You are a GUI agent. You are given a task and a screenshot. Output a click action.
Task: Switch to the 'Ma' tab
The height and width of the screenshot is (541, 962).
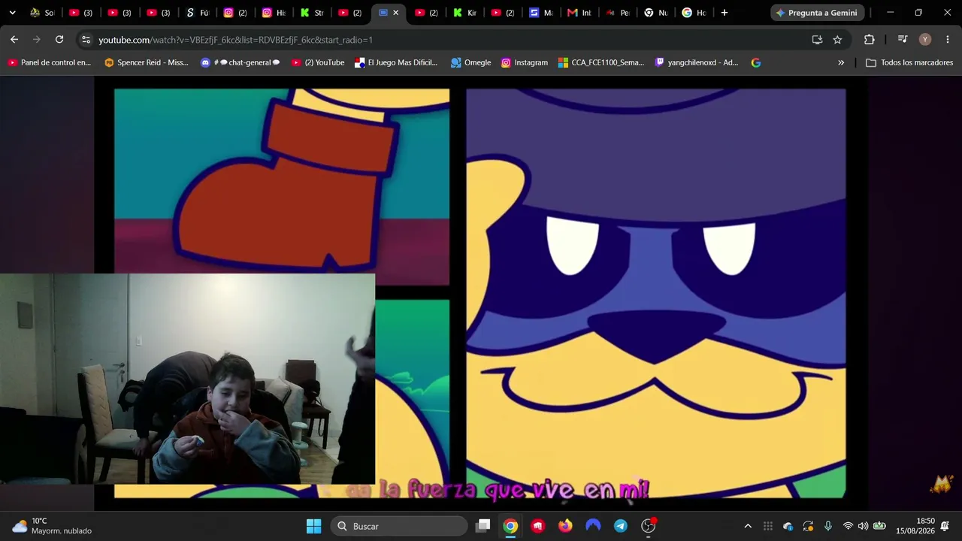click(542, 13)
